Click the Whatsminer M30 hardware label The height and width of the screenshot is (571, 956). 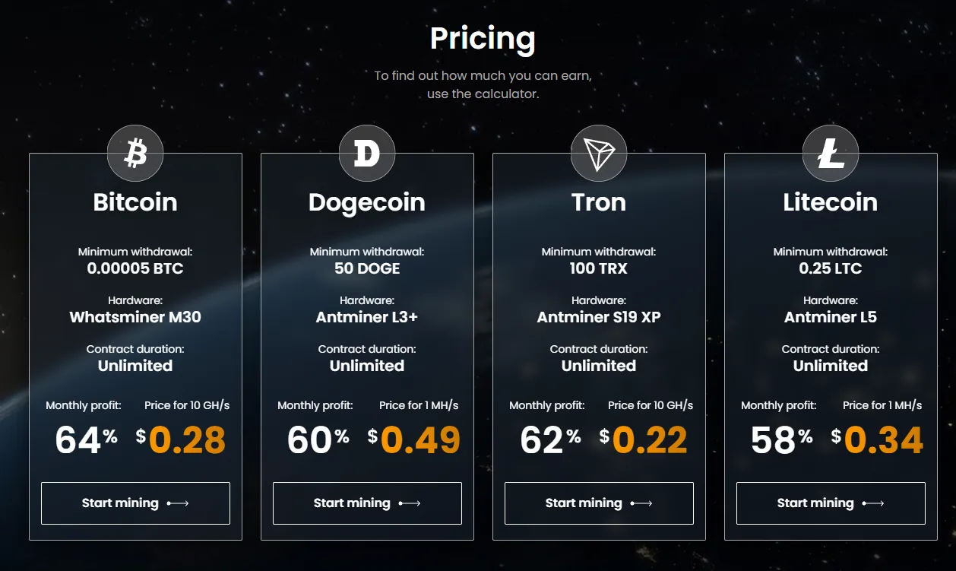[x=135, y=317]
